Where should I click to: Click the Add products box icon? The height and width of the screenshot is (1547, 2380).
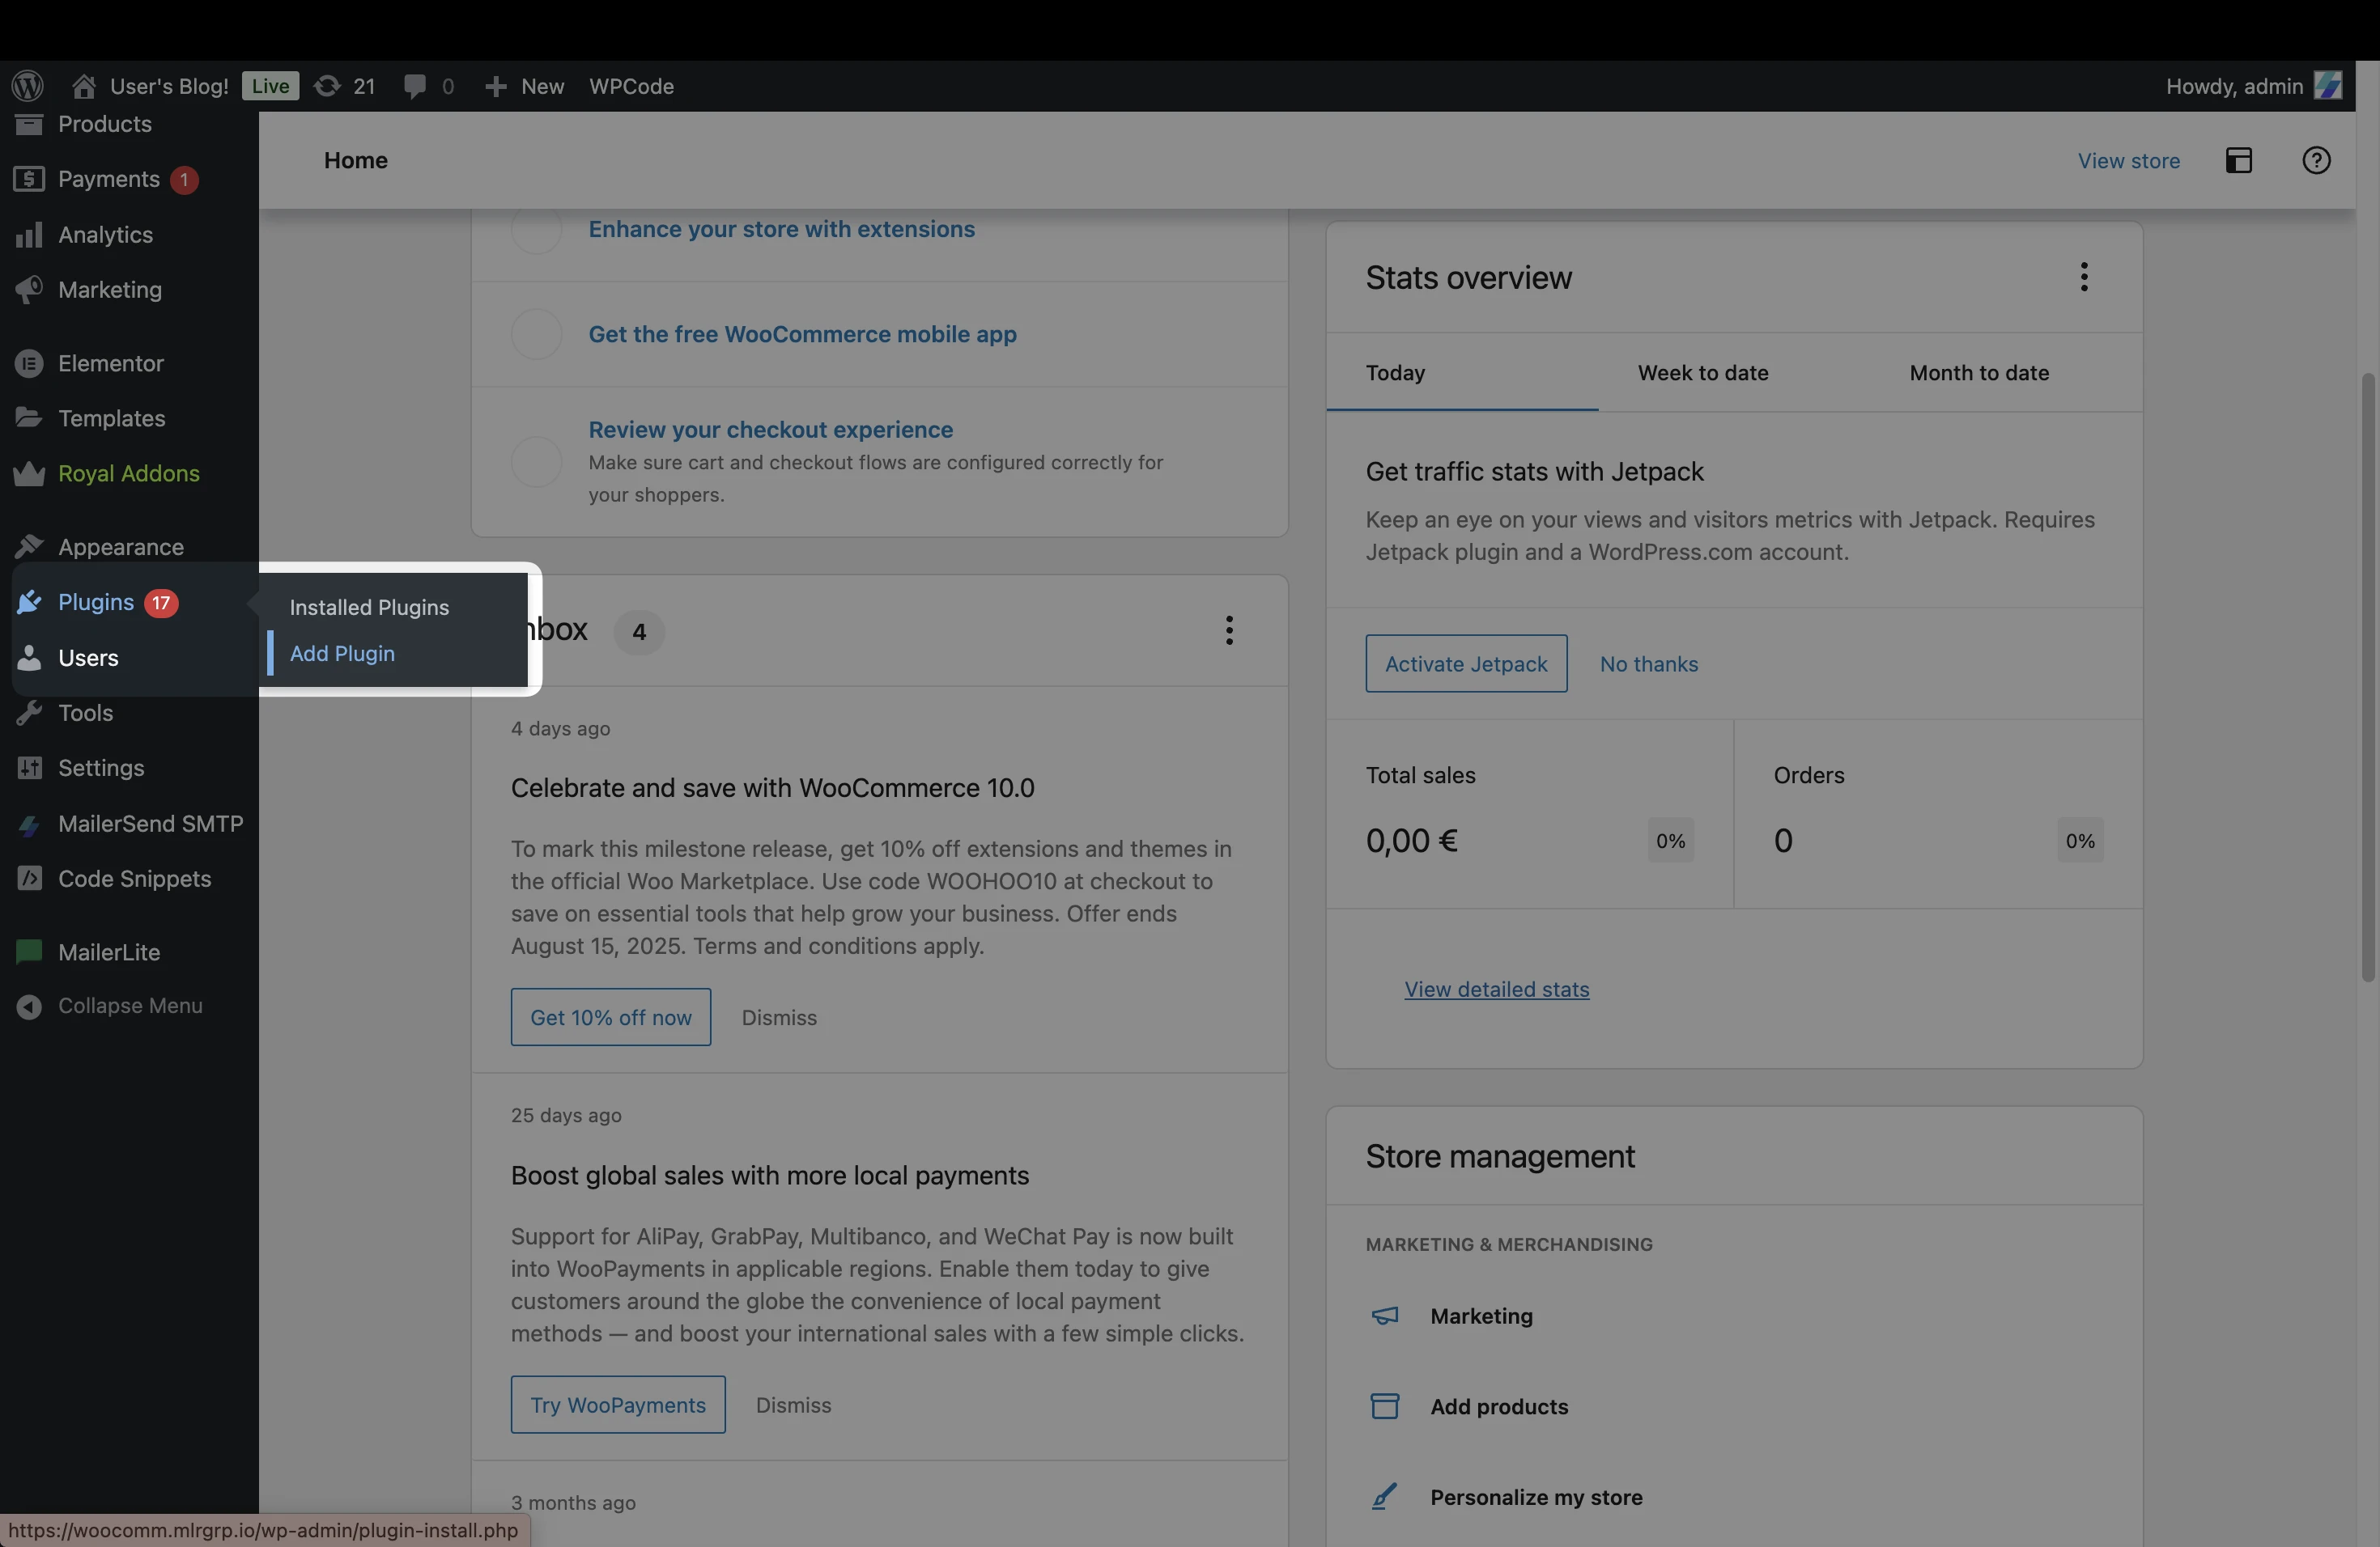[x=1384, y=1406]
